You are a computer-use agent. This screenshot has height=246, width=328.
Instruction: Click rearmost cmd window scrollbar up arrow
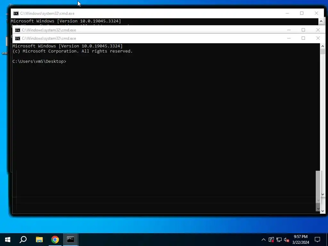321,21
